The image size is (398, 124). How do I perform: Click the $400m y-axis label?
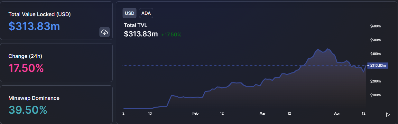pos(375,54)
